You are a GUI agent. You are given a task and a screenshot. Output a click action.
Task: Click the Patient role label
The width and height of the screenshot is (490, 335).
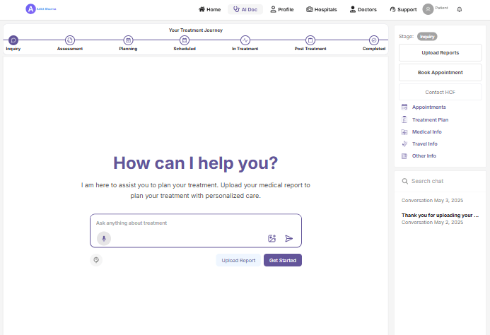point(441,8)
